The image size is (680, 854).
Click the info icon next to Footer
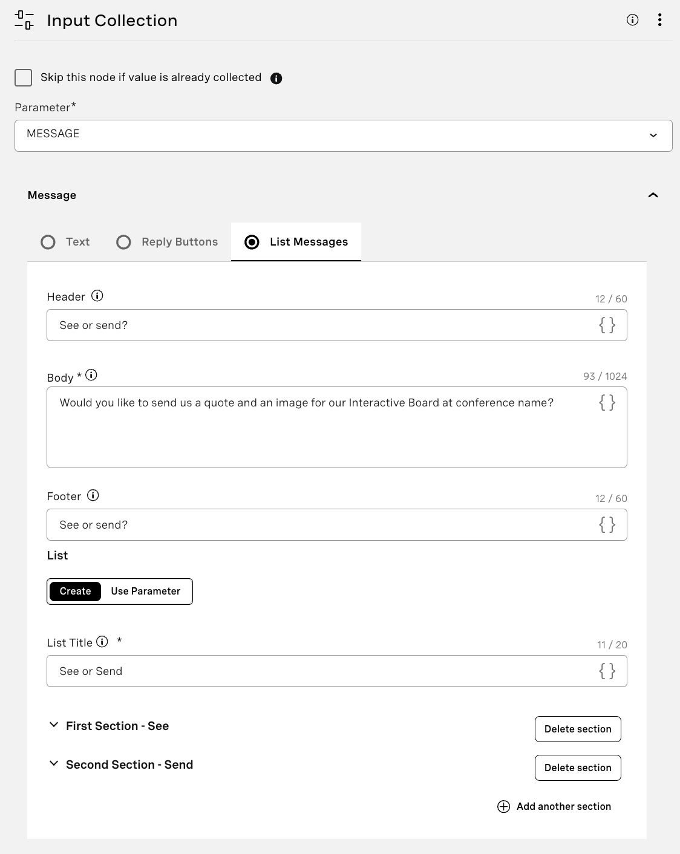(x=93, y=495)
